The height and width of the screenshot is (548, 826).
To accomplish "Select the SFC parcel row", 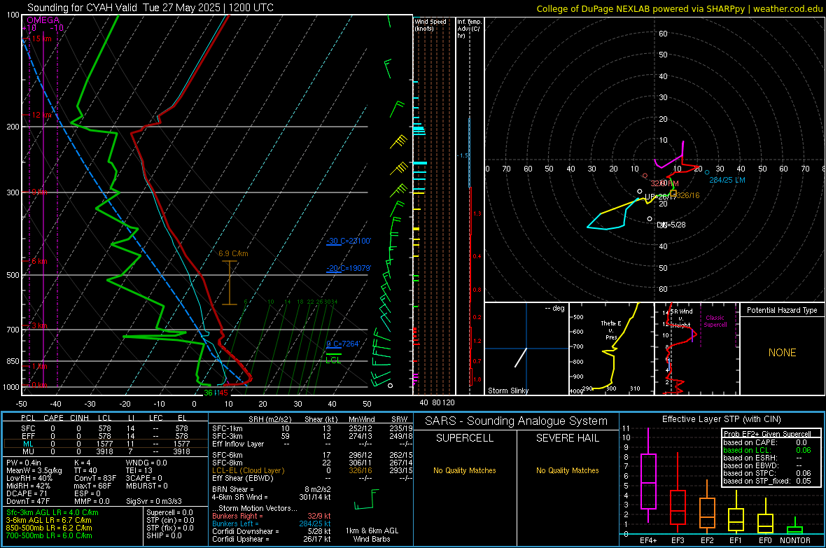I will click(105, 428).
